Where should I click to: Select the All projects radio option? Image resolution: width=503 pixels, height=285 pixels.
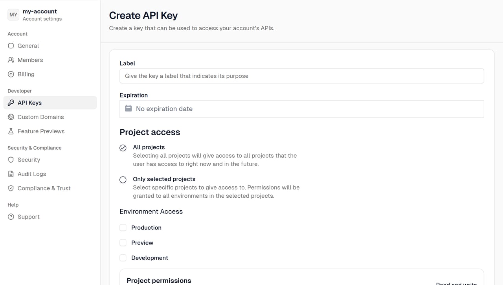(123, 148)
